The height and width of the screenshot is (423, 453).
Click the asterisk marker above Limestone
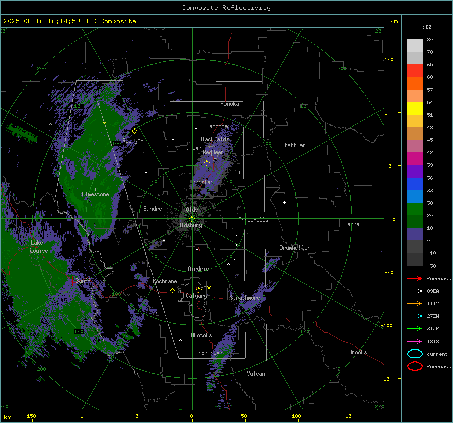(x=95, y=190)
